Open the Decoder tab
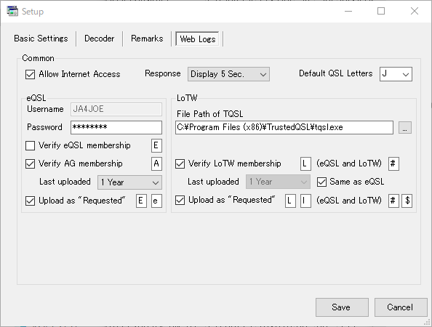This screenshot has height=327, width=432. 99,39
